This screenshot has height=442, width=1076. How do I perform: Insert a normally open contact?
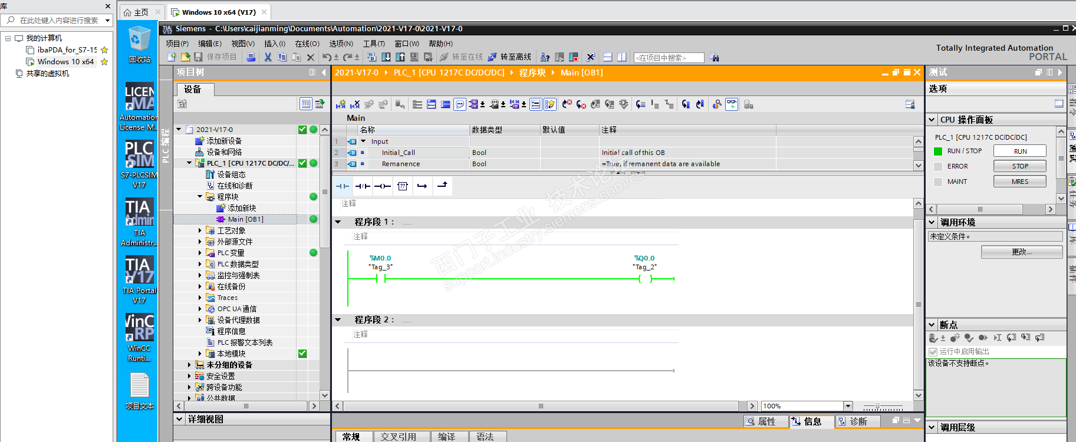tap(342, 186)
